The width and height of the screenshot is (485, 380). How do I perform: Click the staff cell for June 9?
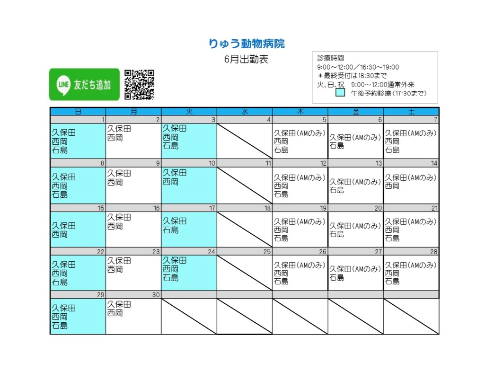133,186
